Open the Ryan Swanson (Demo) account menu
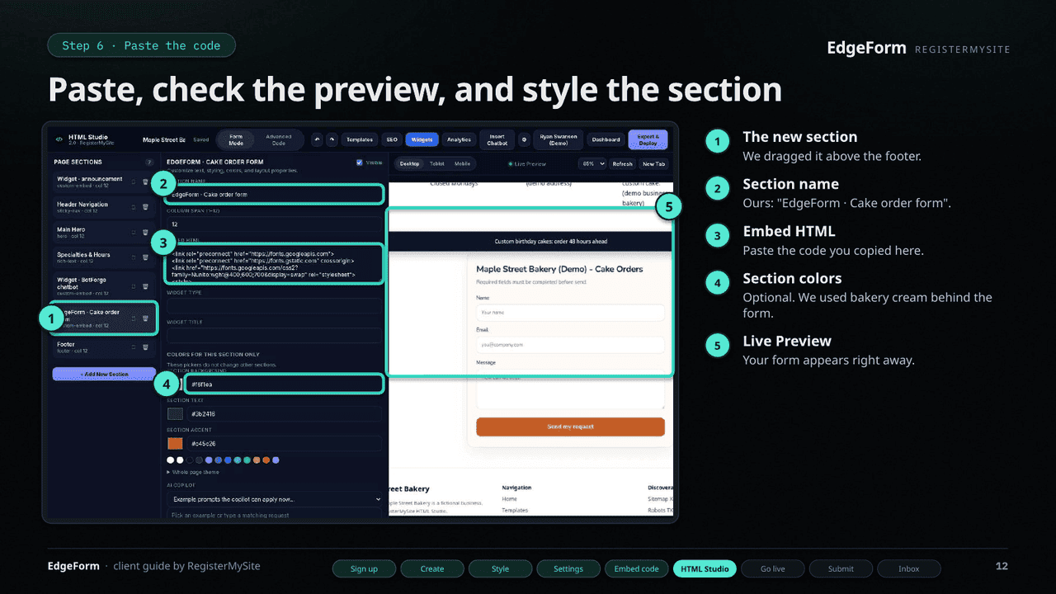This screenshot has width=1056, height=594. (x=559, y=139)
